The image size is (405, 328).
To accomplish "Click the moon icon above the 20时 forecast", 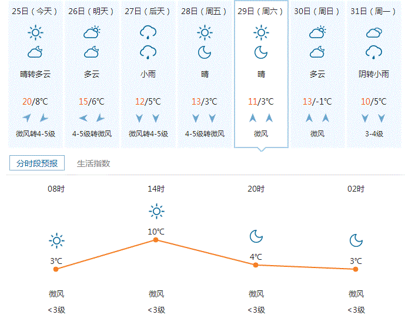I will click(x=256, y=236).
